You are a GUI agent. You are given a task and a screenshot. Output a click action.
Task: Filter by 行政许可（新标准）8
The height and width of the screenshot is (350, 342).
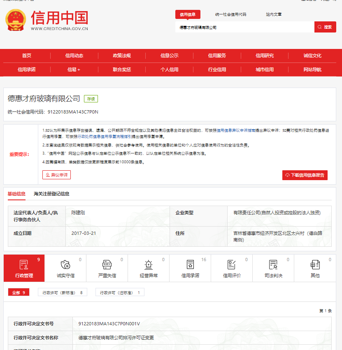coord(62,292)
